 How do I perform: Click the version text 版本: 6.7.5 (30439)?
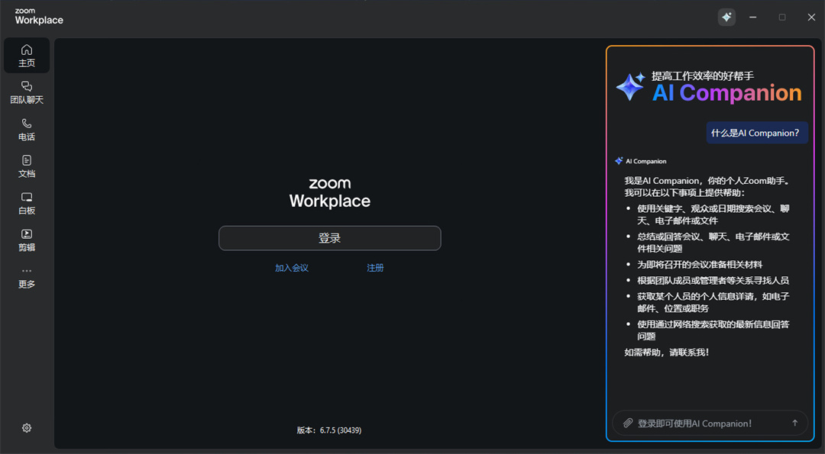coord(328,430)
